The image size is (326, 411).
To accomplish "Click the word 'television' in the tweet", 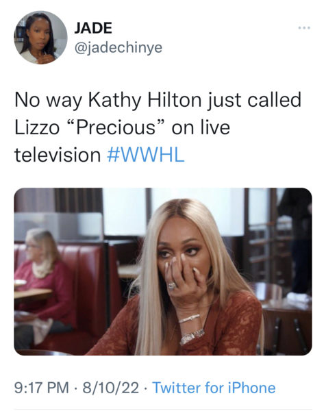I will (x=58, y=155).
